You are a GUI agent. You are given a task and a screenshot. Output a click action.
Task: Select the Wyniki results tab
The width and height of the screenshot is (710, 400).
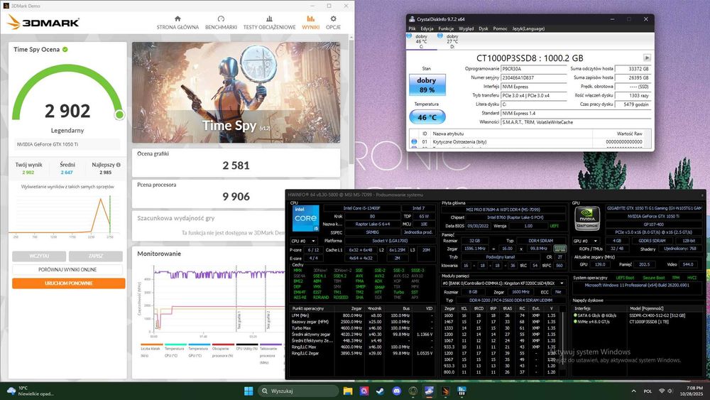click(x=311, y=23)
